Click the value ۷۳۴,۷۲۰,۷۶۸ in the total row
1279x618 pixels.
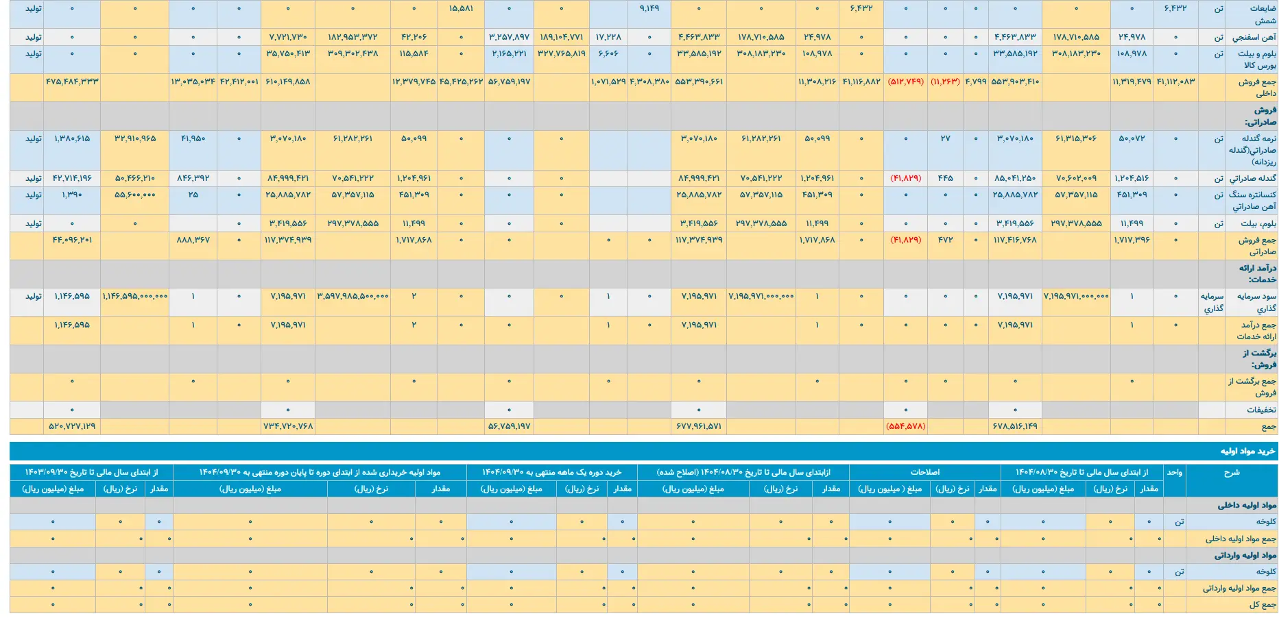pyautogui.click(x=287, y=426)
